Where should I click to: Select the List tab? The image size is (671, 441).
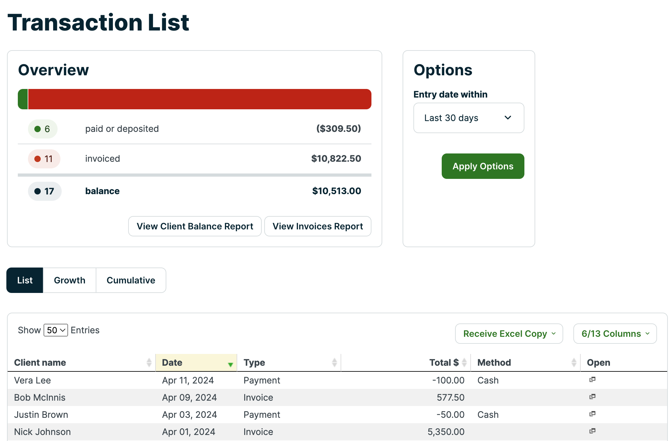click(x=25, y=280)
